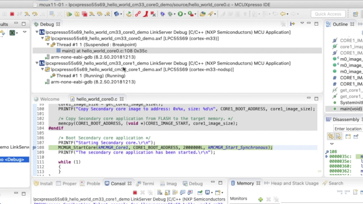The width and height of the screenshot is (363, 204).
Task: Open the Debug view menu dropdown arrow
Action: (x=302, y=23)
